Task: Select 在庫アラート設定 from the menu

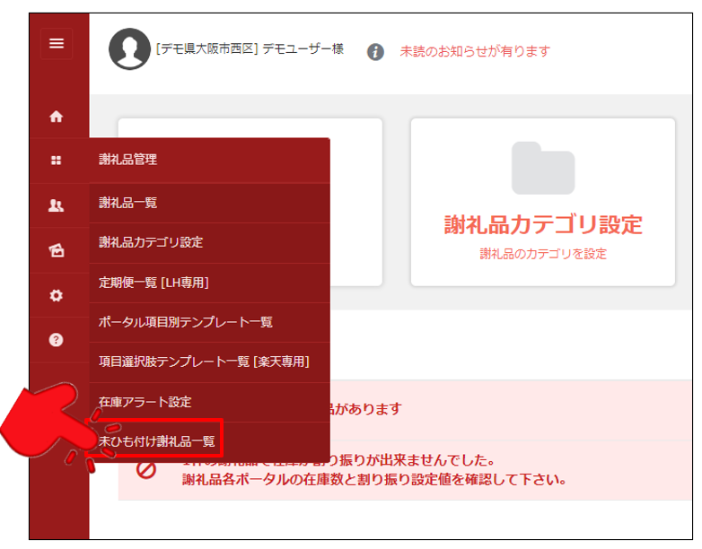Action: point(145,402)
